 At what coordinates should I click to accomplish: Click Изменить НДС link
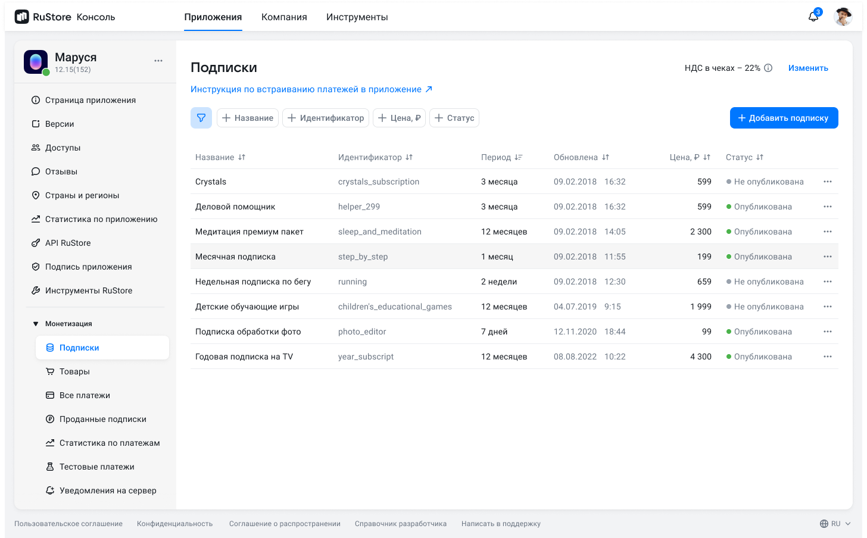tap(808, 68)
